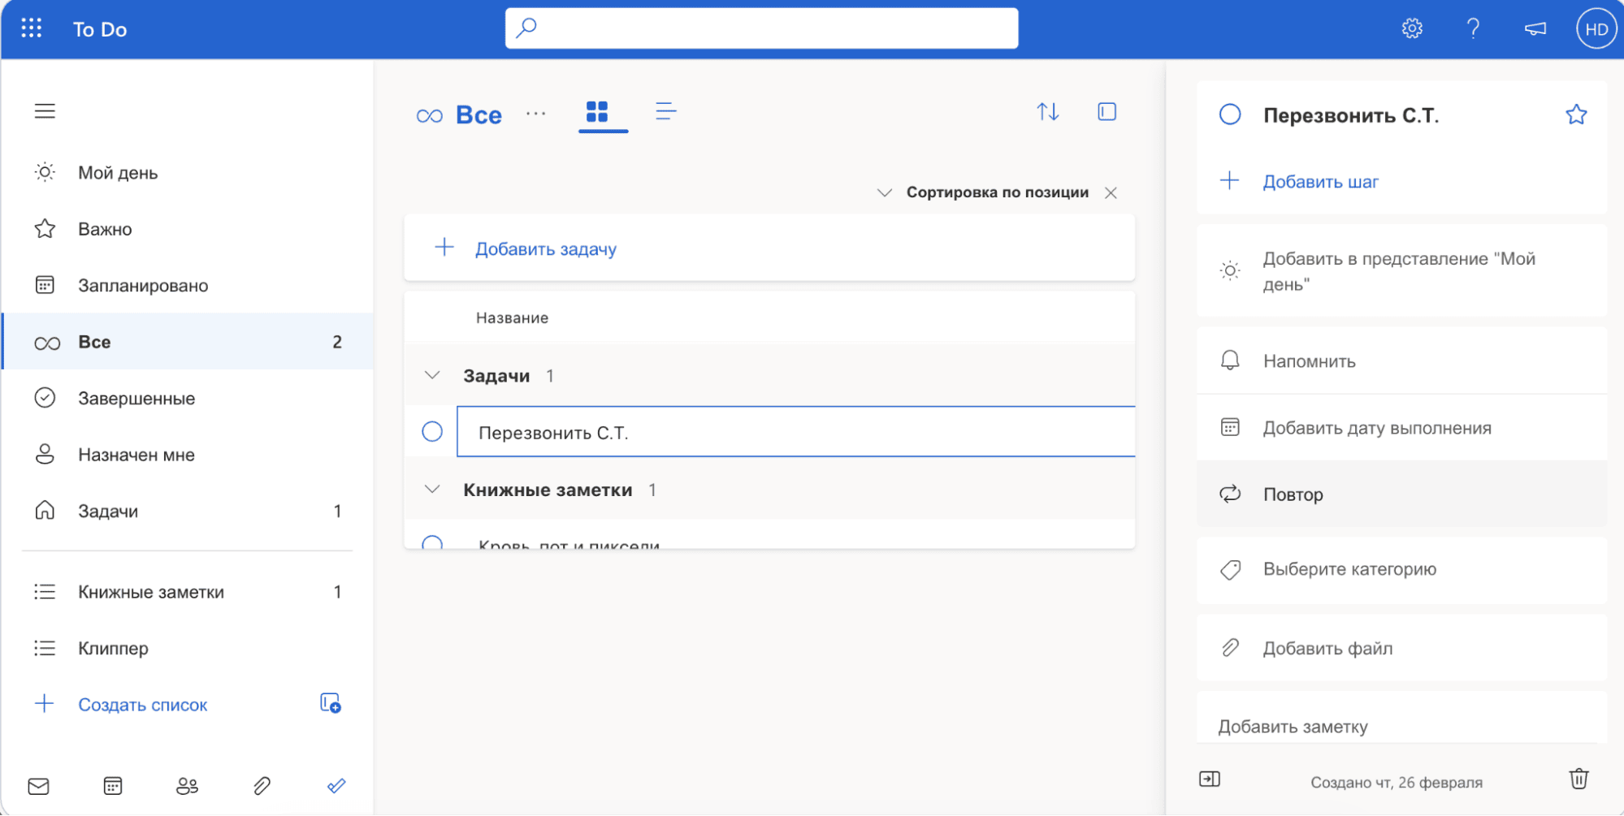
Task: Click Повтор to set recurrence
Action: point(1293,494)
